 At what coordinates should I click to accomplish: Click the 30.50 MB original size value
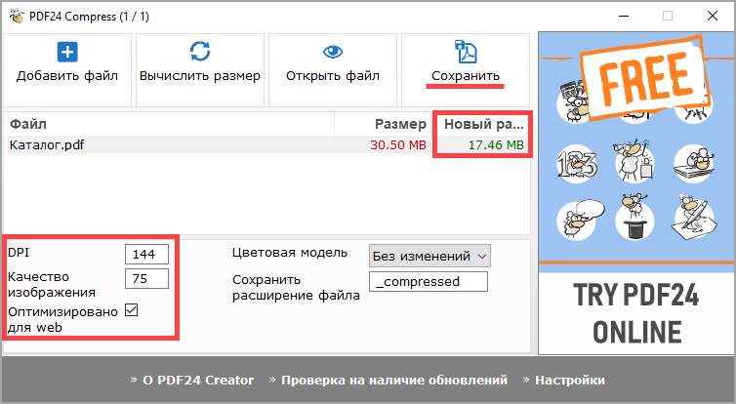398,145
